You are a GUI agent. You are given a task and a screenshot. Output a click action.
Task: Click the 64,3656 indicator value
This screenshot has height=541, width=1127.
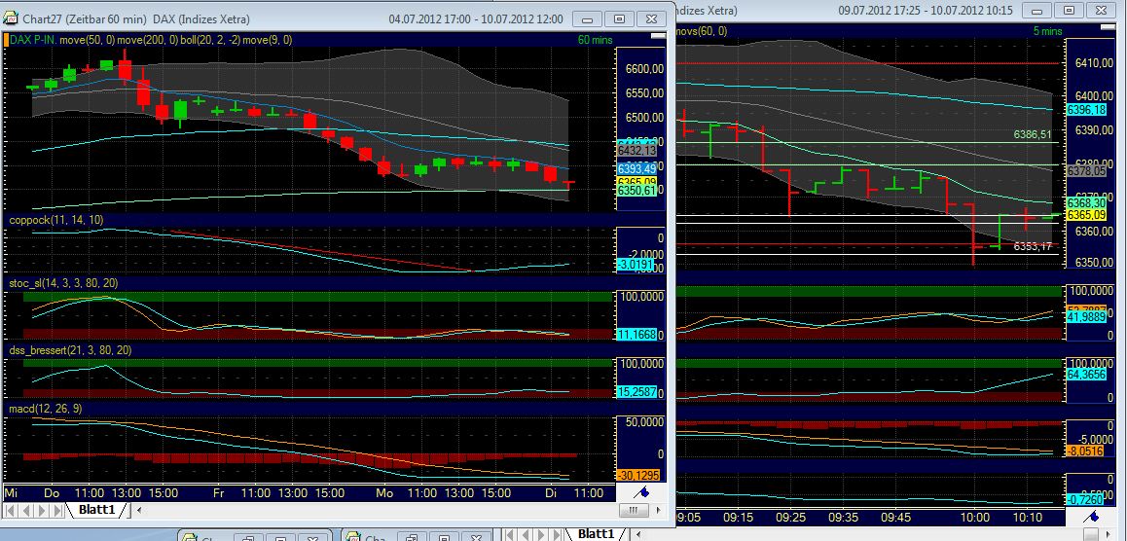click(x=1086, y=375)
